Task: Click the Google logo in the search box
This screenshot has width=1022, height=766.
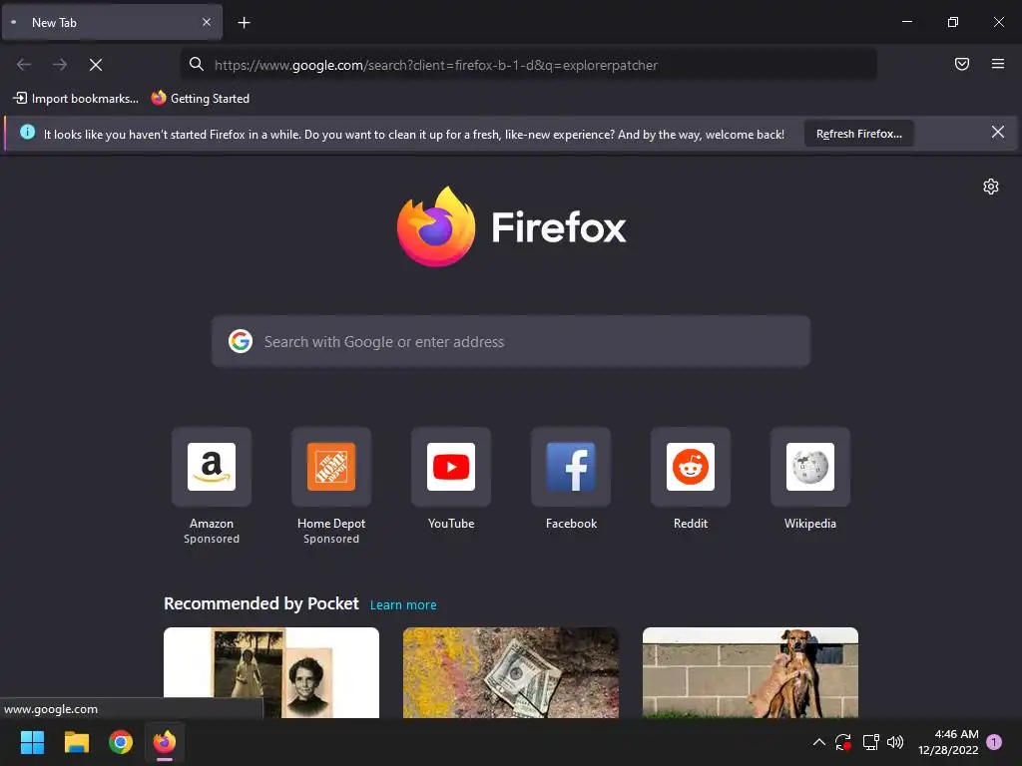Action: click(241, 341)
